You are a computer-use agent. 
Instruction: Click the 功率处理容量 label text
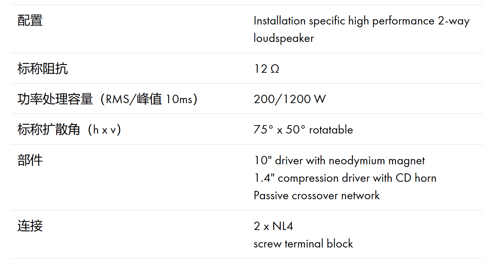coord(55,99)
